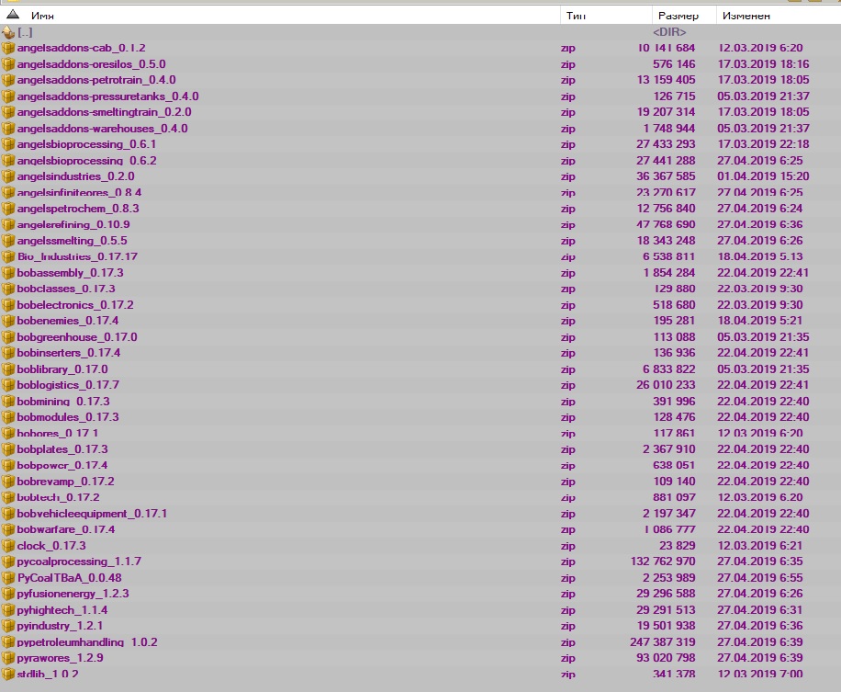
Task: Click the archive icon for angelsaddons-smeltingtrain_0.2.0
Action: pyautogui.click(x=8, y=113)
